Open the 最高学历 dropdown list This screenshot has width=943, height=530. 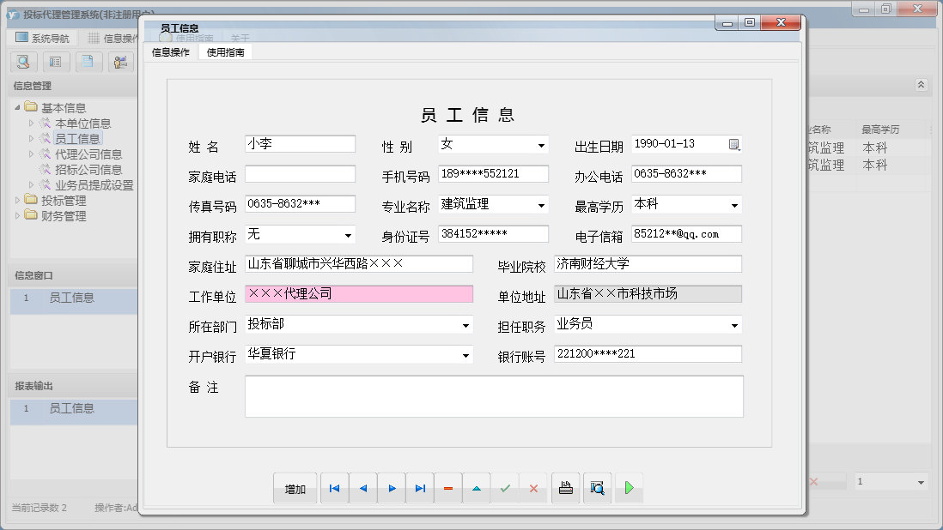(x=734, y=206)
